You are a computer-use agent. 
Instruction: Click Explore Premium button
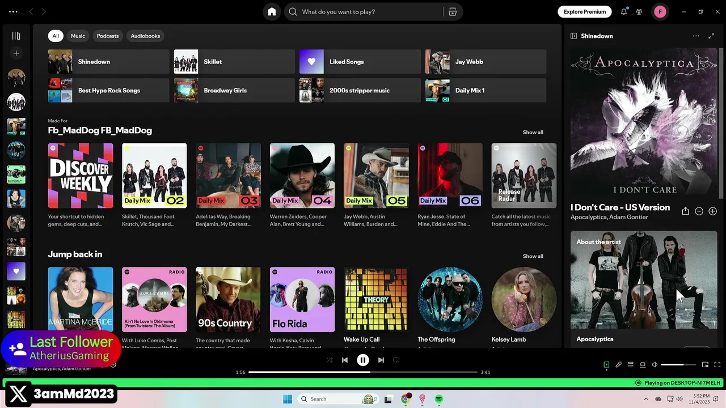pyautogui.click(x=585, y=11)
